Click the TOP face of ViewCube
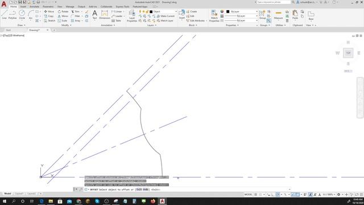The width and height of the screenshot is (364, 205). point(348,53)
